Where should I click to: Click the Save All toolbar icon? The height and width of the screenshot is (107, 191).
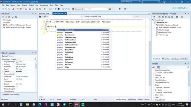[30, 9]
